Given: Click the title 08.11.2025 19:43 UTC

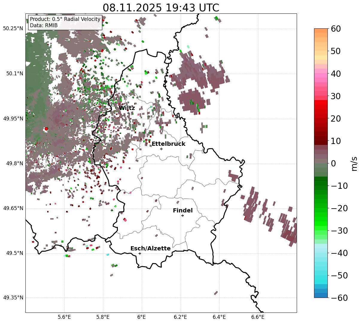Looking at the screenshot, I should 161,7.
